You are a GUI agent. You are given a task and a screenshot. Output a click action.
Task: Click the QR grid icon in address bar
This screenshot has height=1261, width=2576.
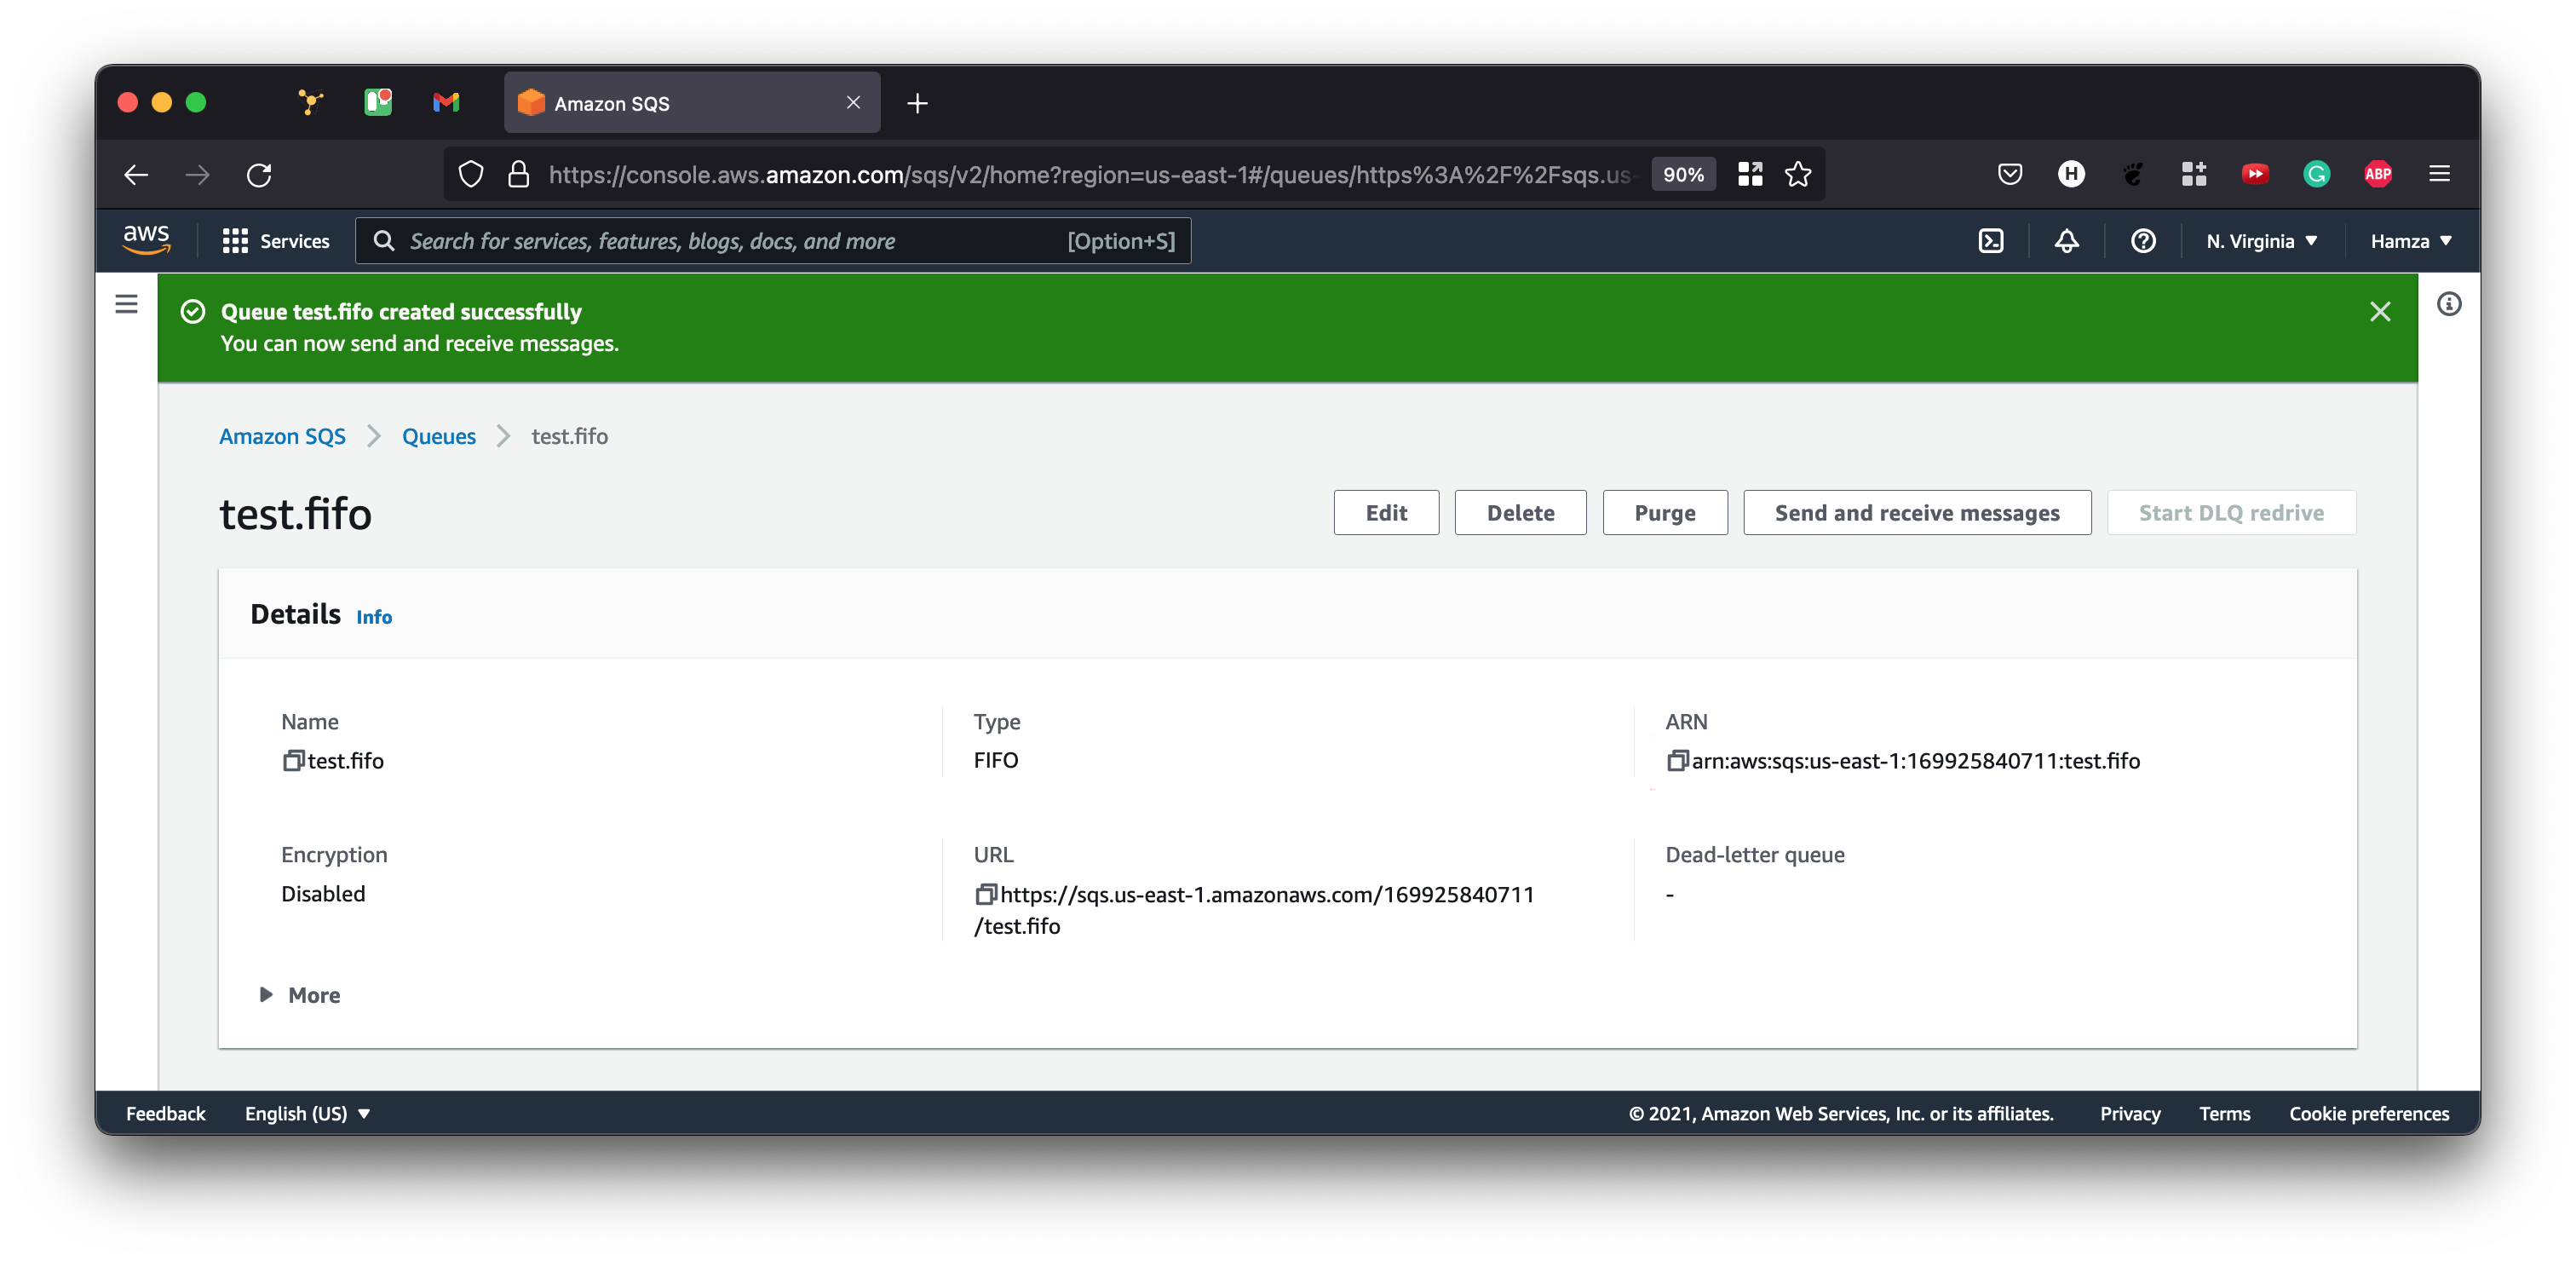pyautogui.click(x=1750, y=174)
